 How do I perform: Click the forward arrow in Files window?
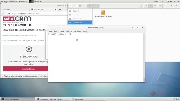coord(75,6)
